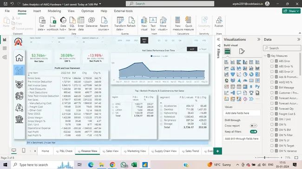This screenshot has height=169, width=302.
Task: Switch to Report view in left rail
Action: click(x=5, y=39)
